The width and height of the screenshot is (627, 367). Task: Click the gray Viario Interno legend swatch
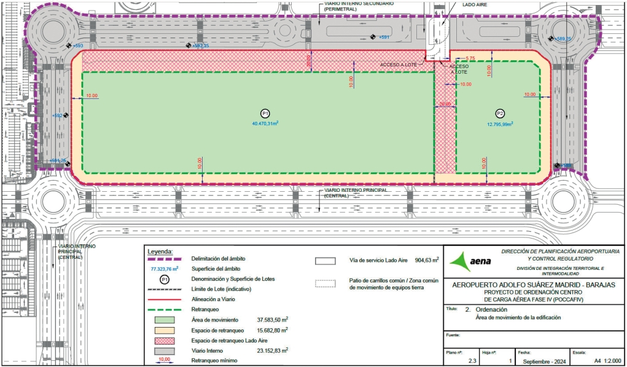pos(165,350)
